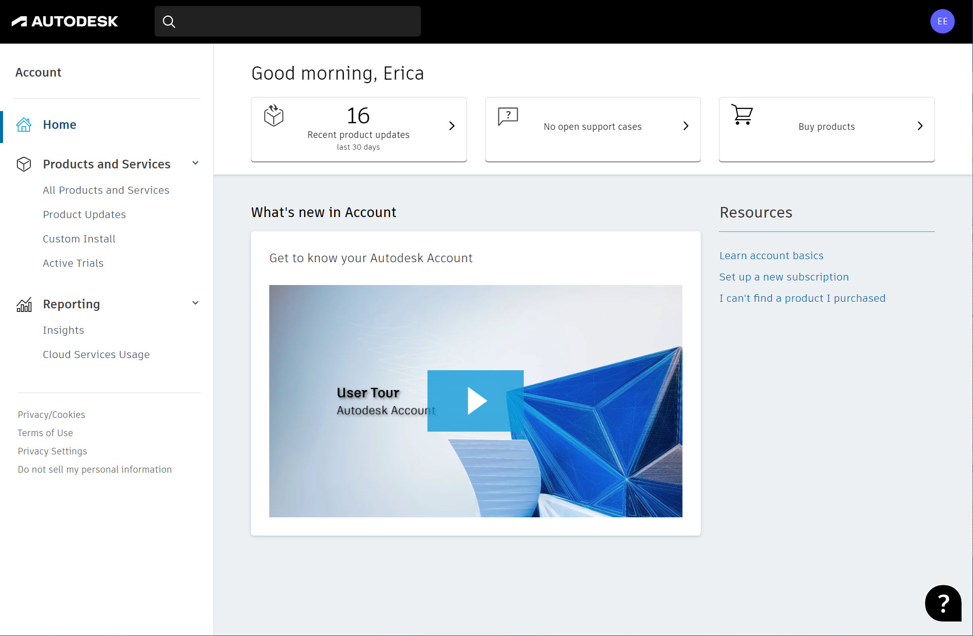The height and width of the screenshot is (636, 973).
Task: Play the User Tour video
Action: click(476, 401)
